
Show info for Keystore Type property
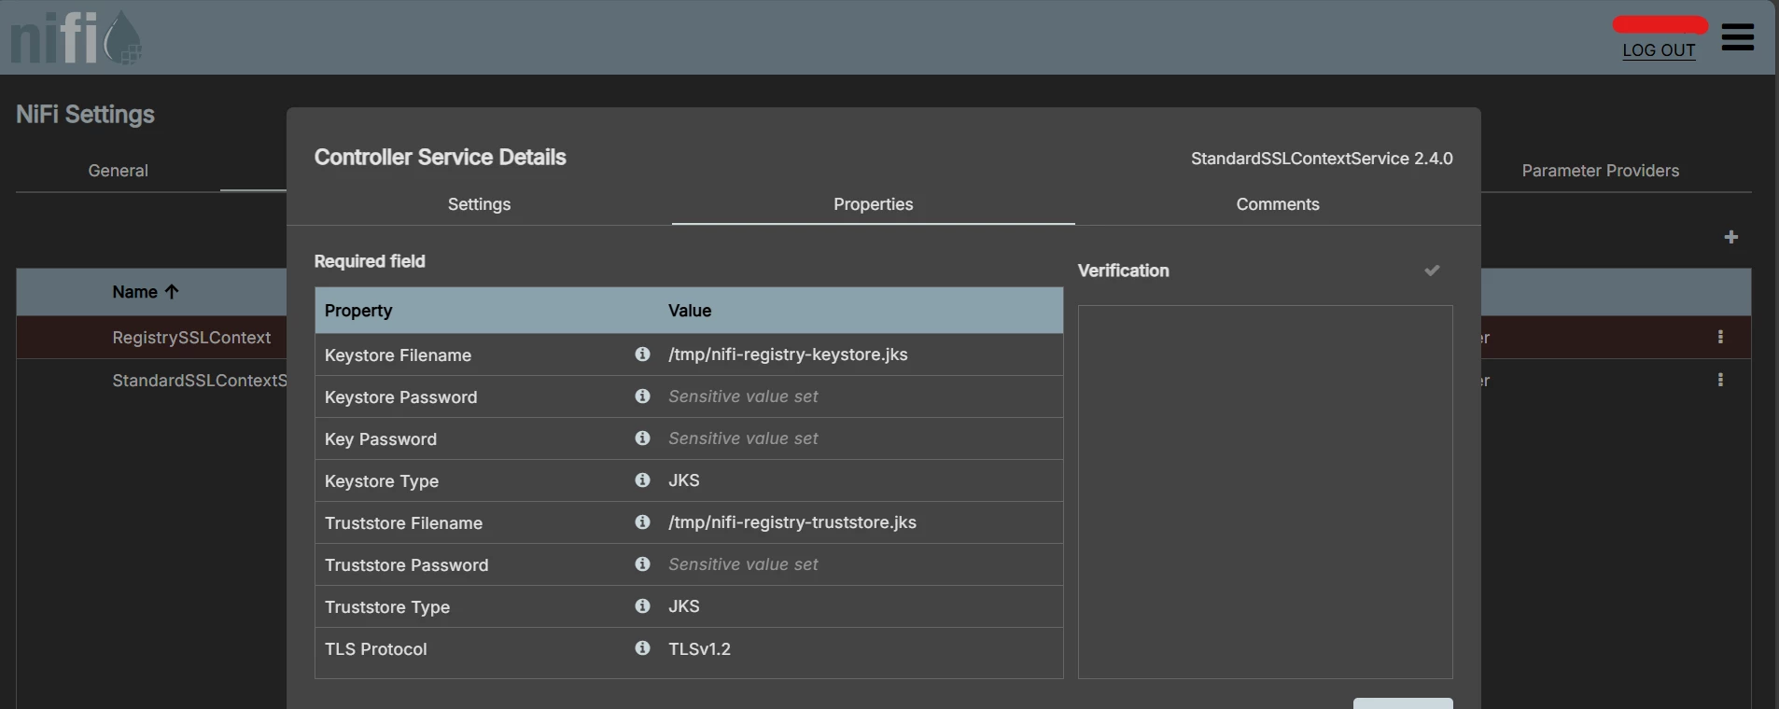[642, 480]
